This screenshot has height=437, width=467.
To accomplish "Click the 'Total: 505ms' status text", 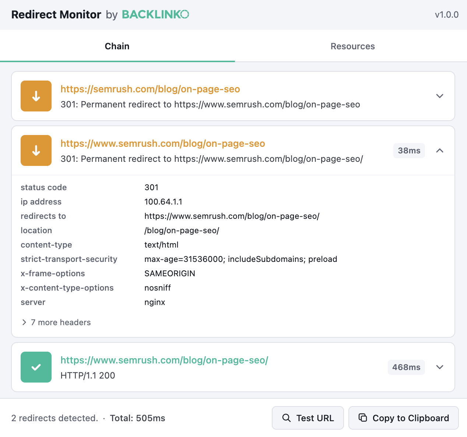I will click(137, 418).
